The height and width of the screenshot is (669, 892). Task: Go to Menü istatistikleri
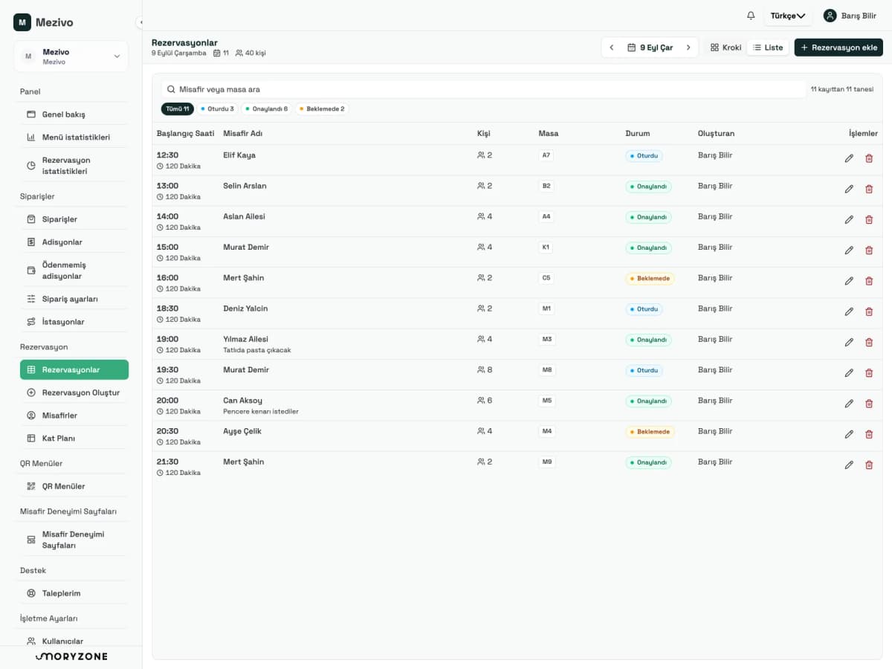tap(74, 138)
